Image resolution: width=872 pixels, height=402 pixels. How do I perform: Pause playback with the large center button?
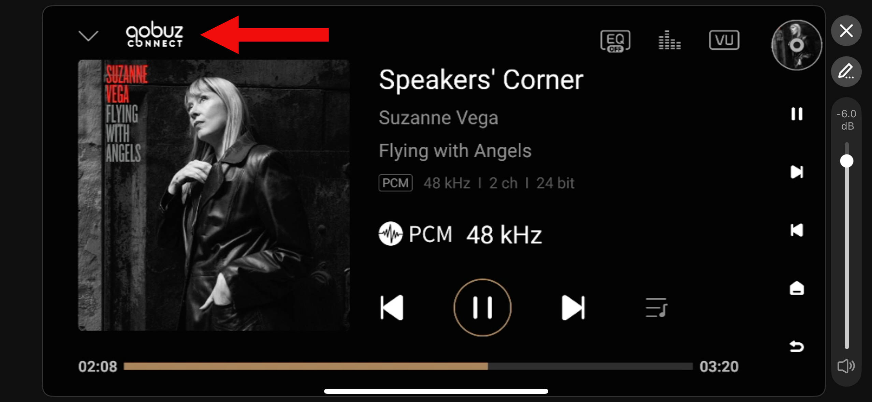tap(482, 308)
